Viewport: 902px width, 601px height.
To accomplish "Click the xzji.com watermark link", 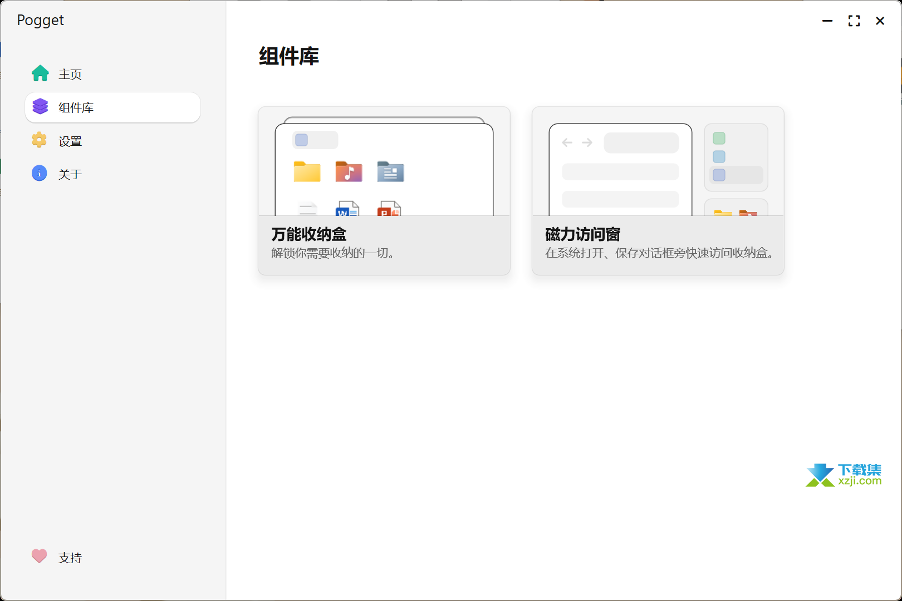I will click(x=843, y=476).
